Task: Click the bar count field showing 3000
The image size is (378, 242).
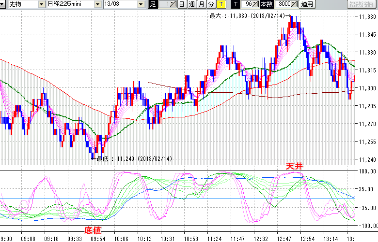Action: point(284,4)
